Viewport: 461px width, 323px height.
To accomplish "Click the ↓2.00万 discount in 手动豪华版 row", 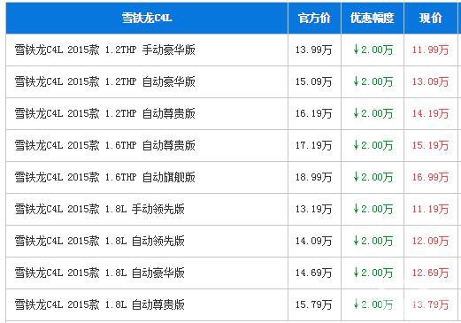I will pyautogui.click(x=373, y=50).
